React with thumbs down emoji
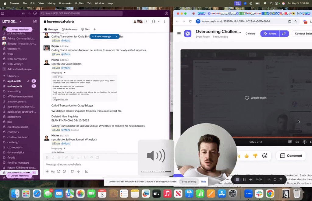Image resolution: width=312 pixels, height=201 pixels. (255, 156)
